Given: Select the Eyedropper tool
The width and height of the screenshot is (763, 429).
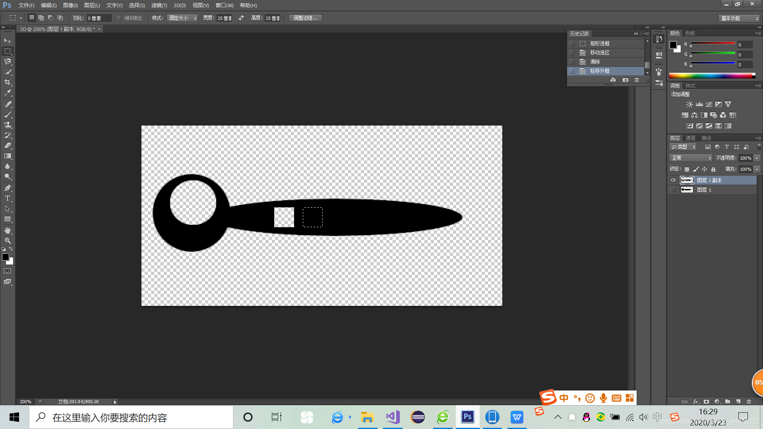Looking at the screenshot, I should coord(8,93).
